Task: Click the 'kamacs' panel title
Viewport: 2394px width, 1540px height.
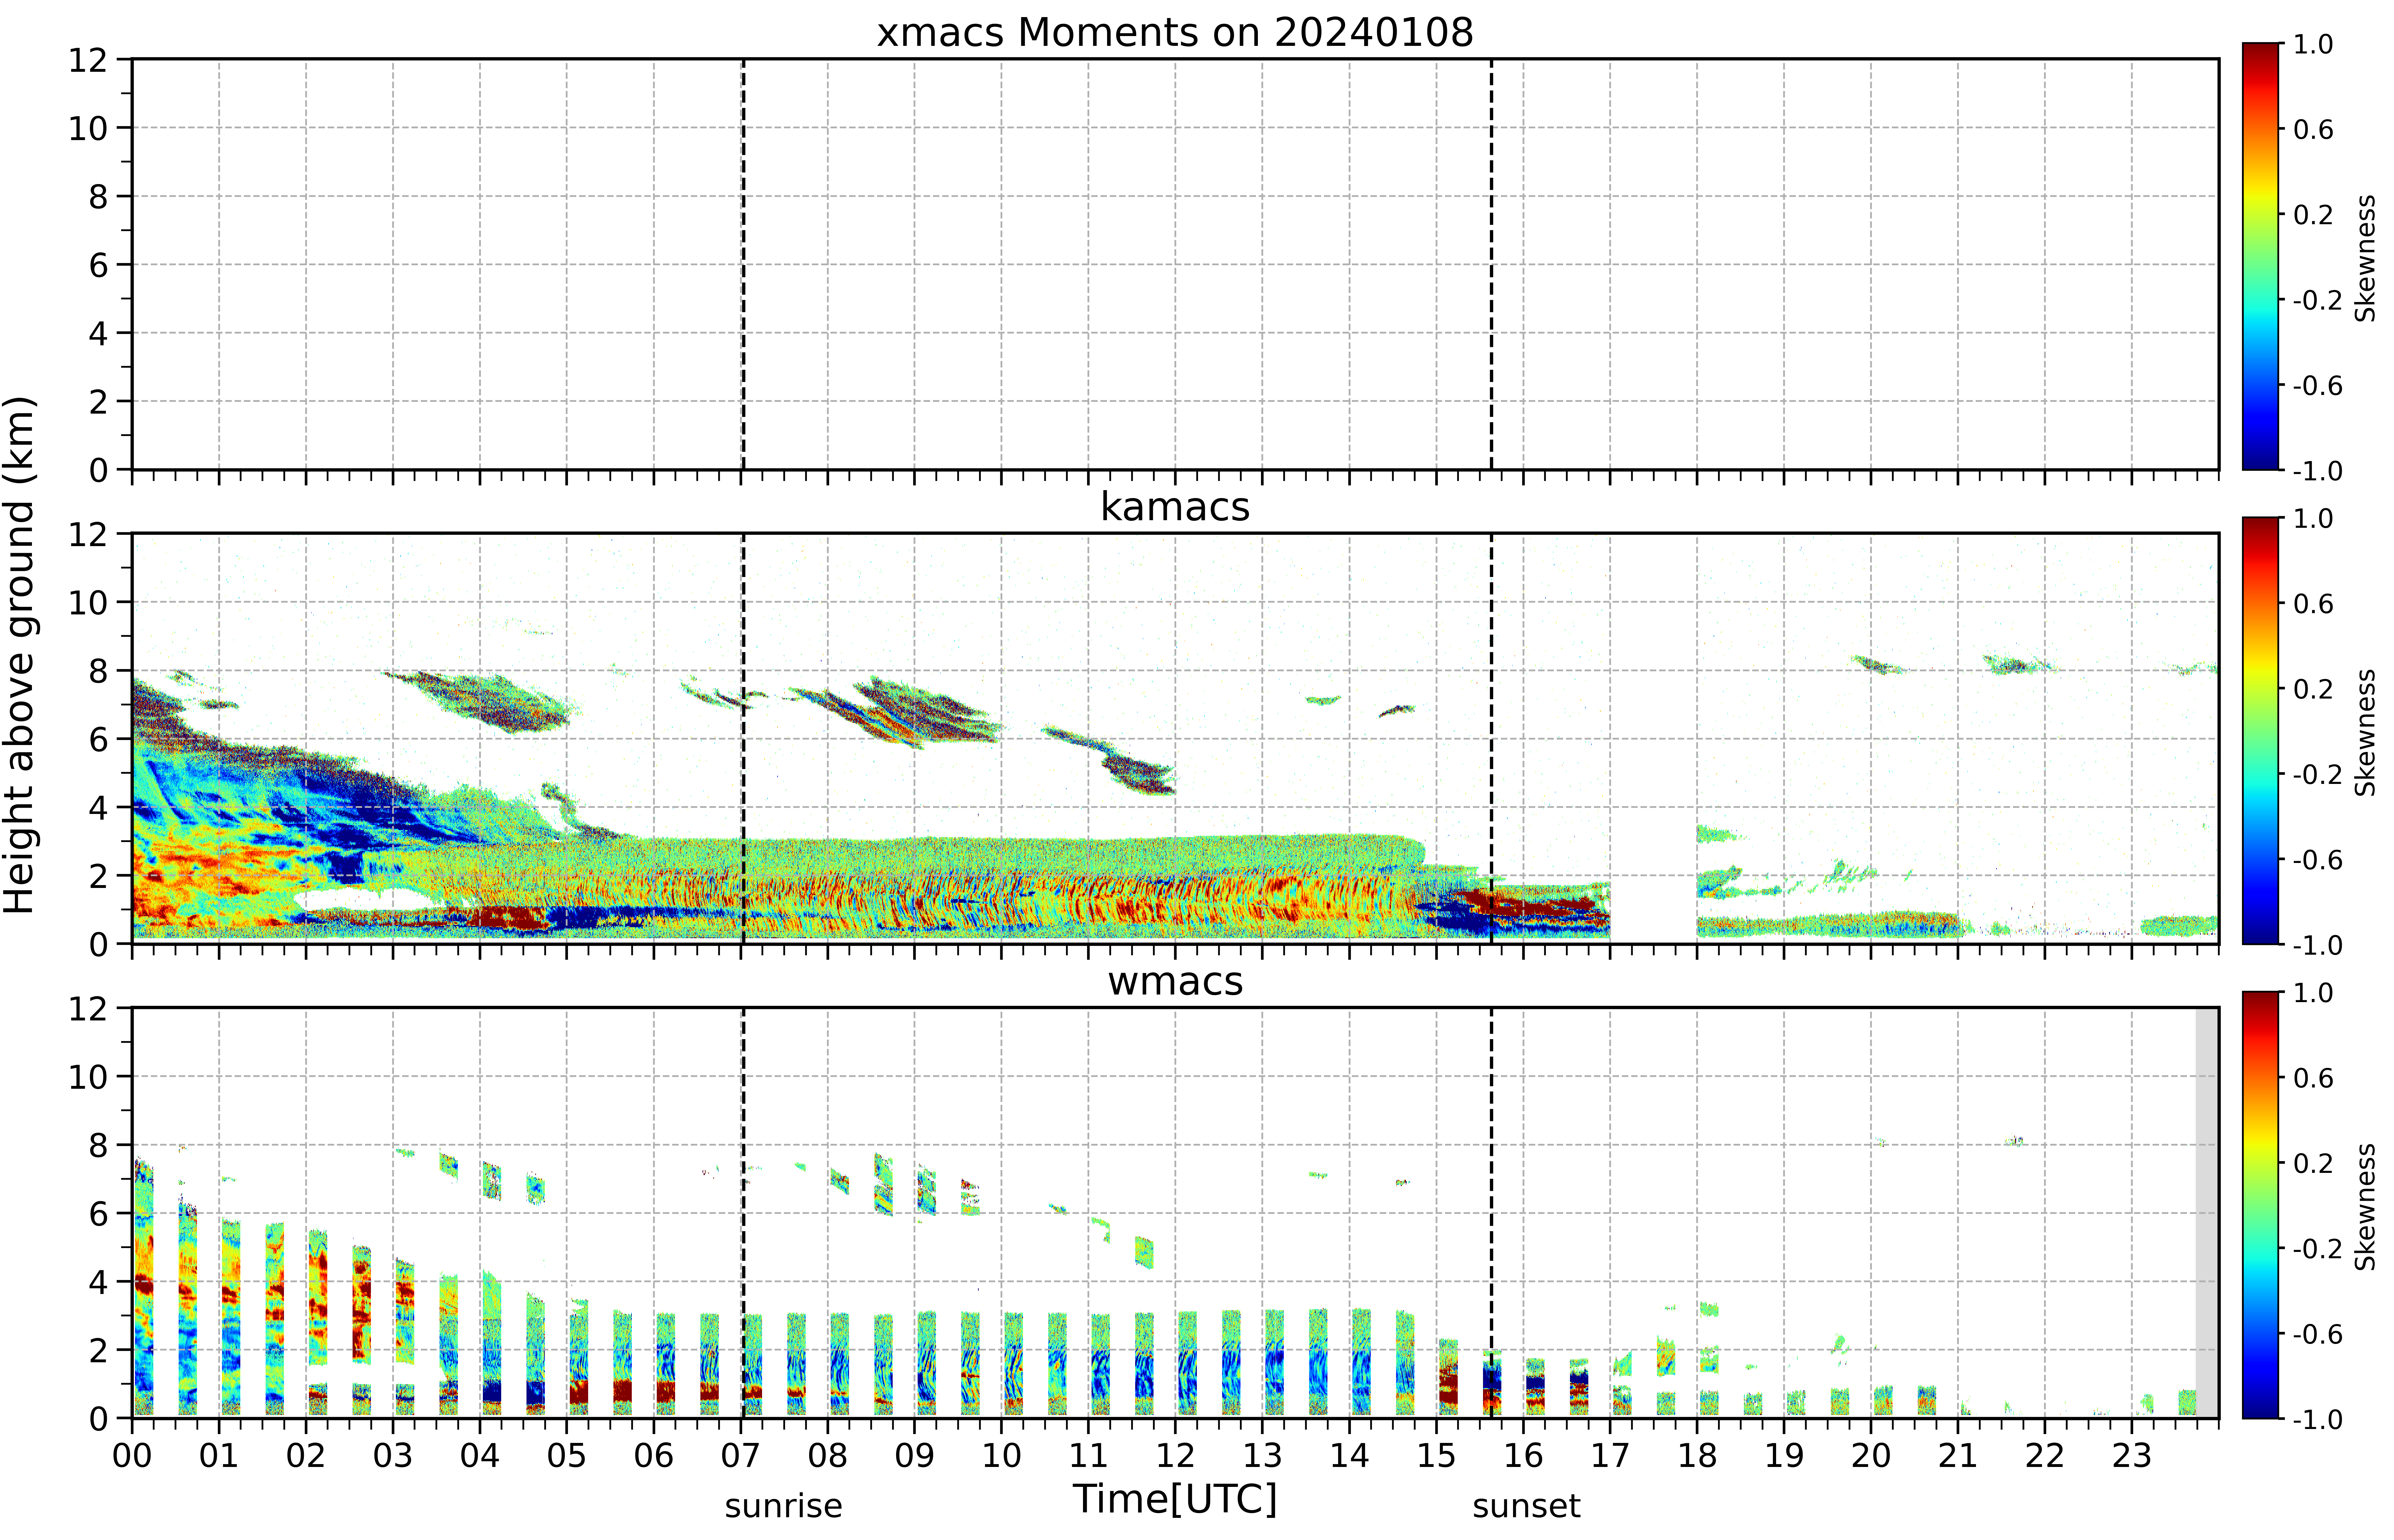Action: [1175, 507]
